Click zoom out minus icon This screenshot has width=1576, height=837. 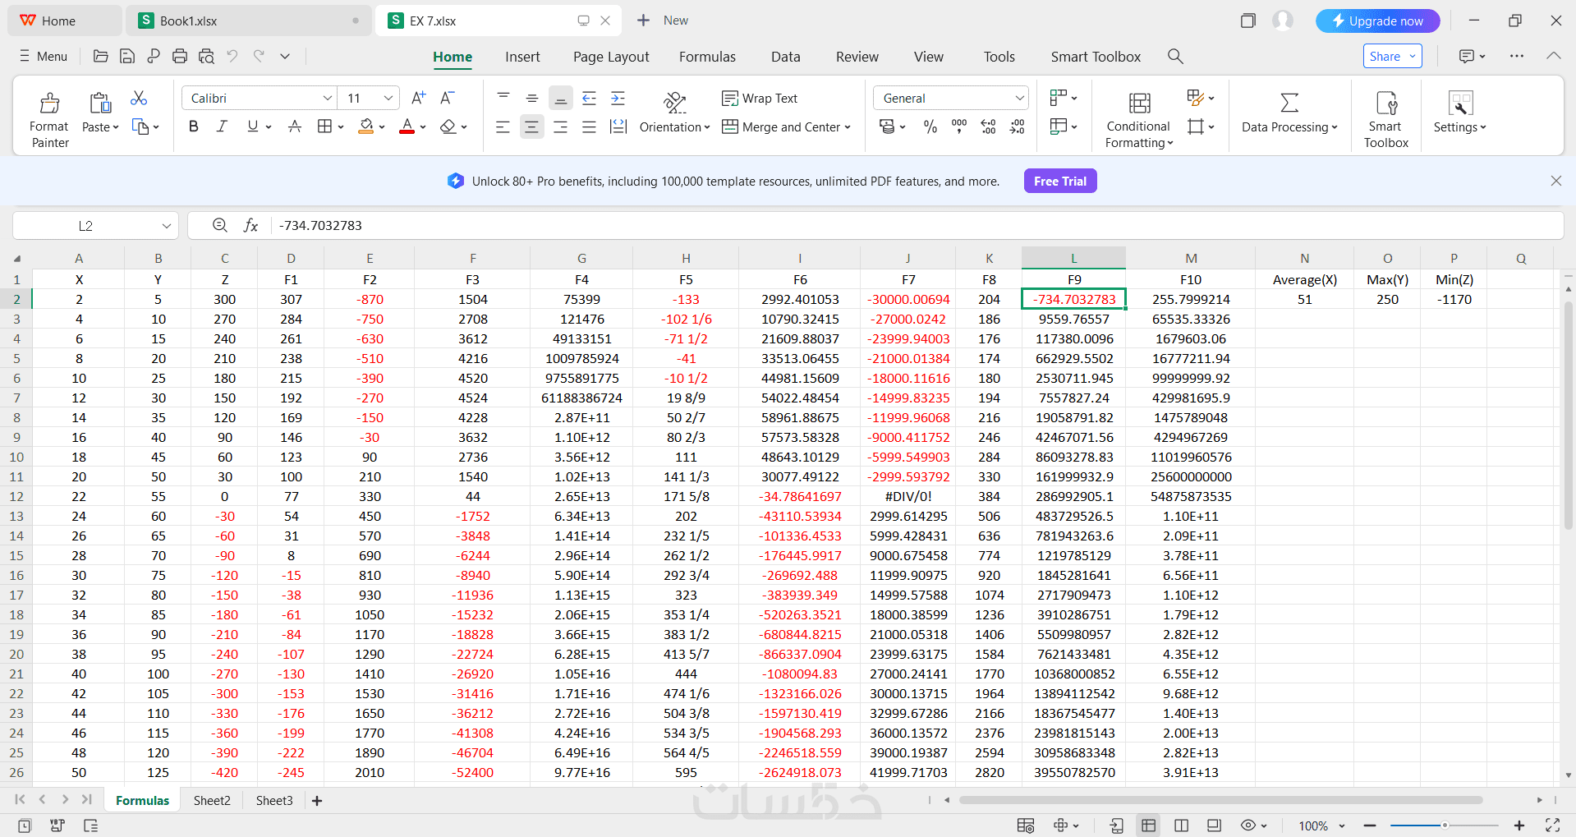pos(1370,826)
